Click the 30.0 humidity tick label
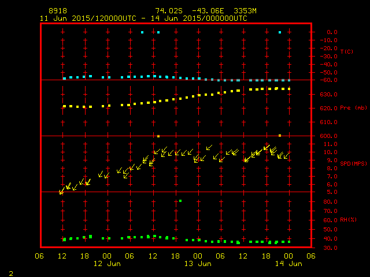 (330, 248)
